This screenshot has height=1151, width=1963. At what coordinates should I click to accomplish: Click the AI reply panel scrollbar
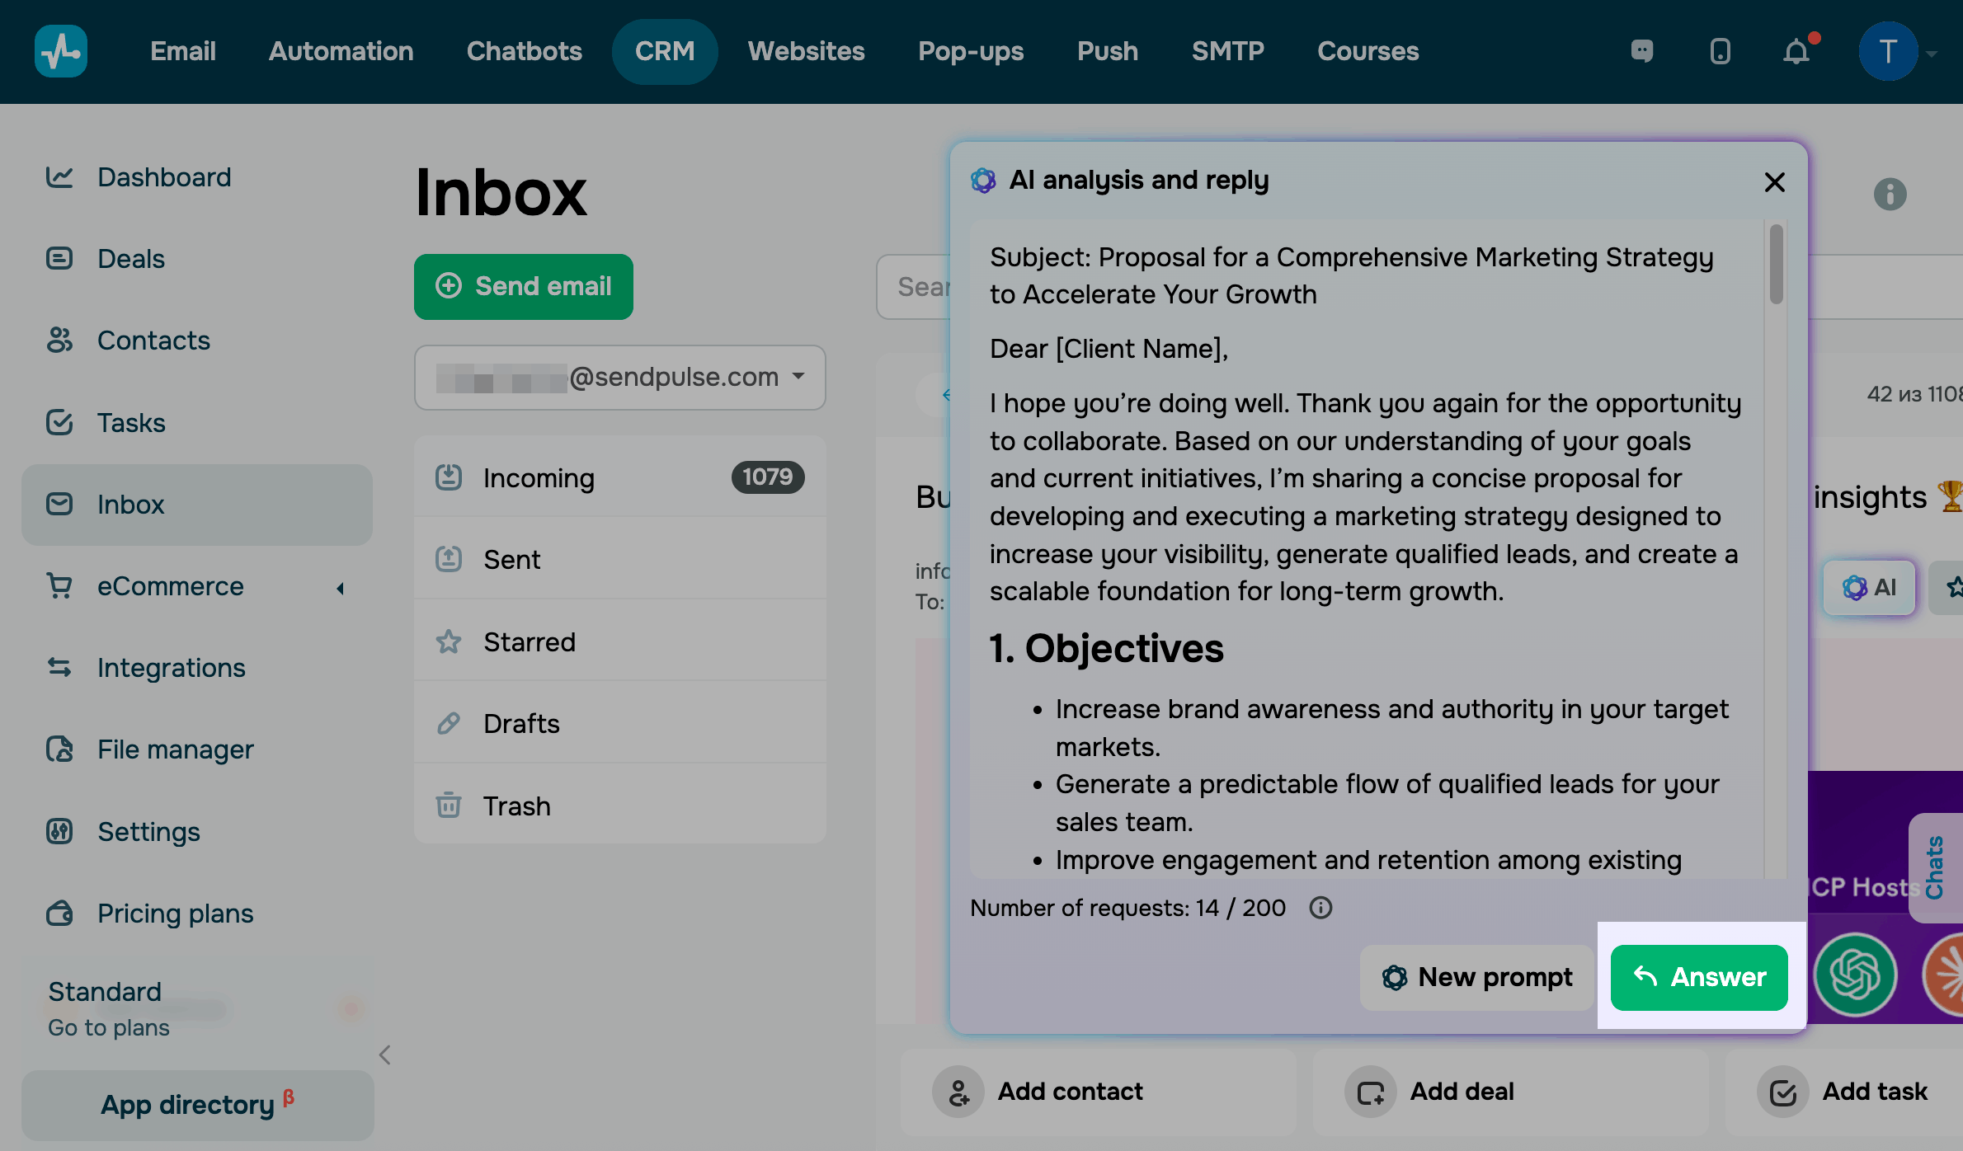click(x=1776, y=264)
